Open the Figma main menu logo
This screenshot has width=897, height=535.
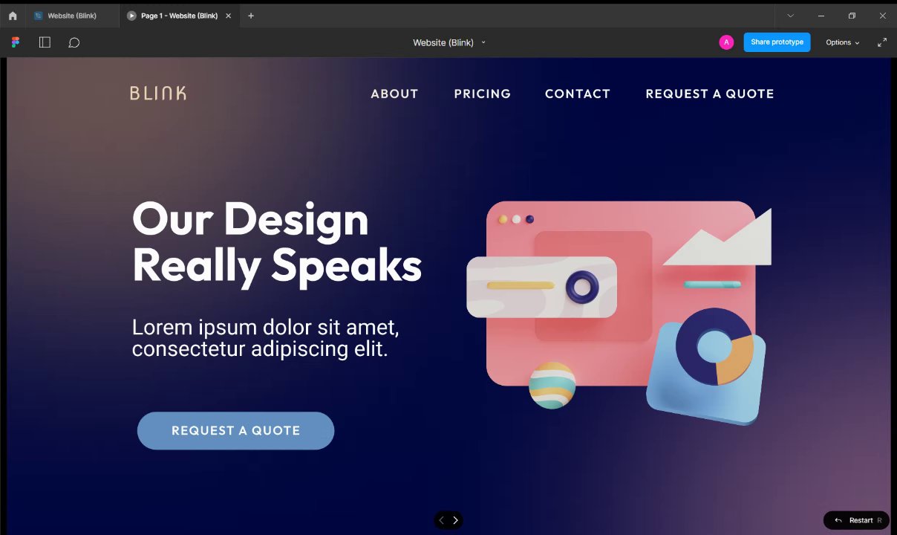16,42
